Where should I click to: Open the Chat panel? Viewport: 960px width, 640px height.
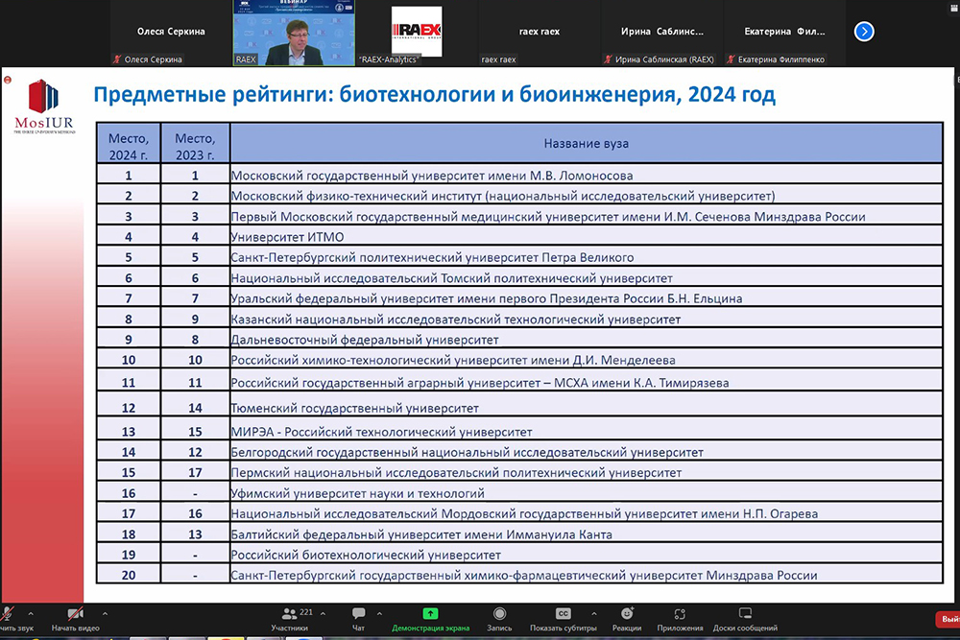(358, 614)
